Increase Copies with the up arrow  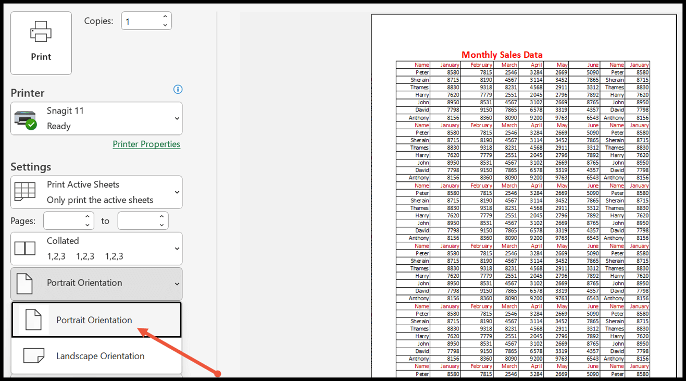click(165, 16)
